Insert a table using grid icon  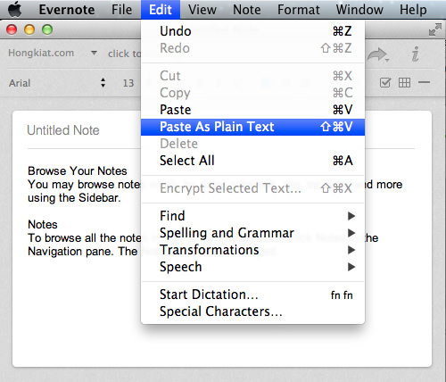404,82
